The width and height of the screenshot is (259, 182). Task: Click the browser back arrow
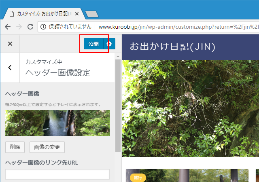(8, 27)
